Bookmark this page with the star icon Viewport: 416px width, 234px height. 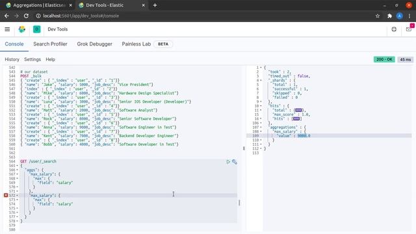[x=378, y=16]
